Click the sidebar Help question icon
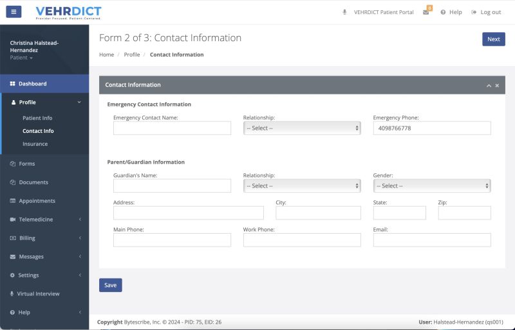 12,312
